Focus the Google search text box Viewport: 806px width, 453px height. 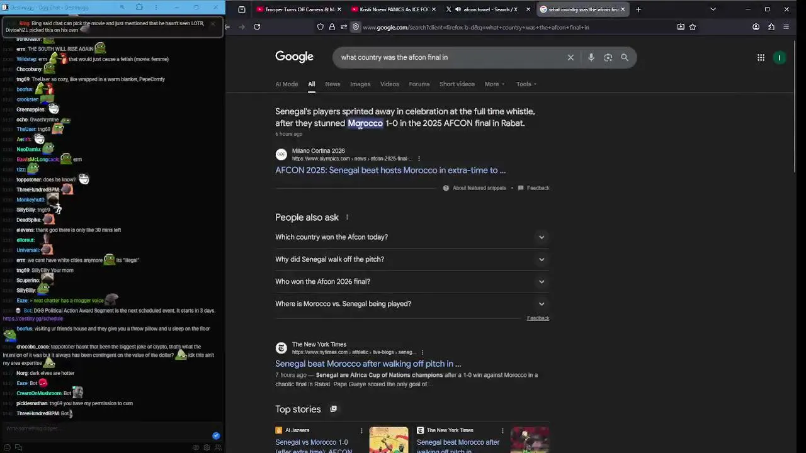pyautogui.click(x=450, y=57)
